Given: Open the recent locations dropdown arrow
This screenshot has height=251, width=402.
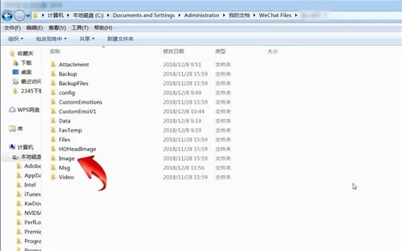Looking at the screenshot, I should [28, 16].
